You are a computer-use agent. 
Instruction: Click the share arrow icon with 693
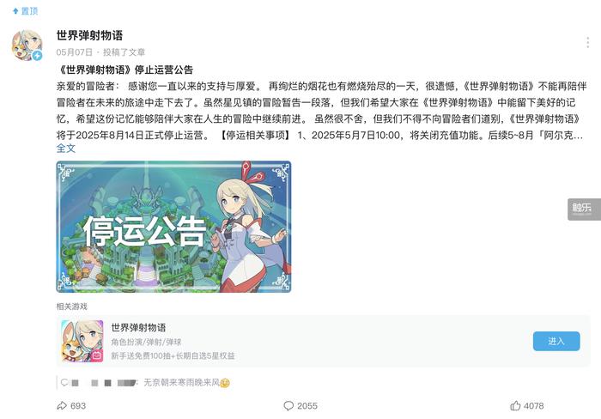tap(62, 405)
